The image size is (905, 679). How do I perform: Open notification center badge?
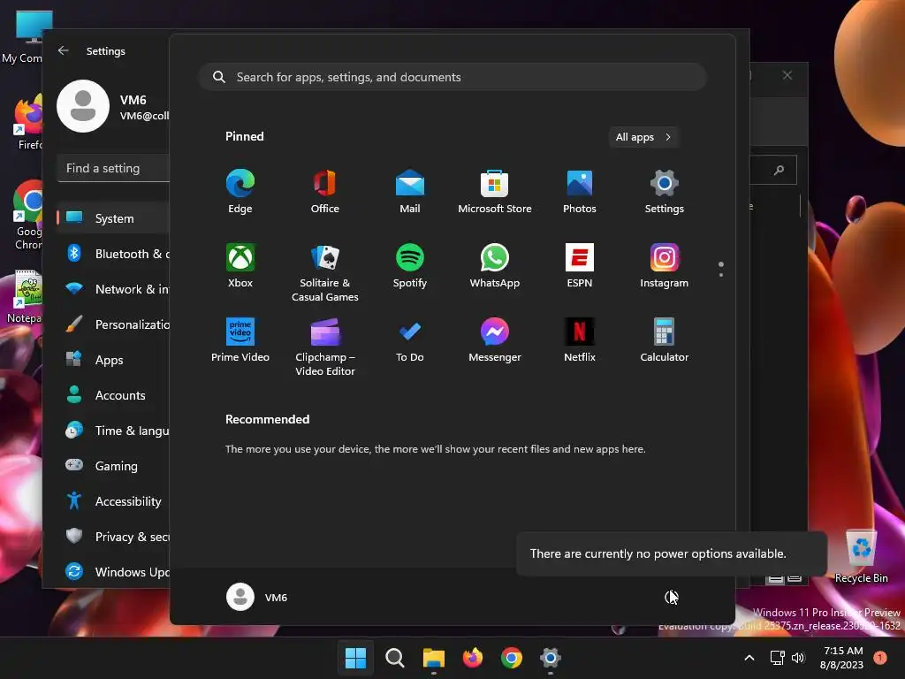pyautogui.click(x=880, y=657)
